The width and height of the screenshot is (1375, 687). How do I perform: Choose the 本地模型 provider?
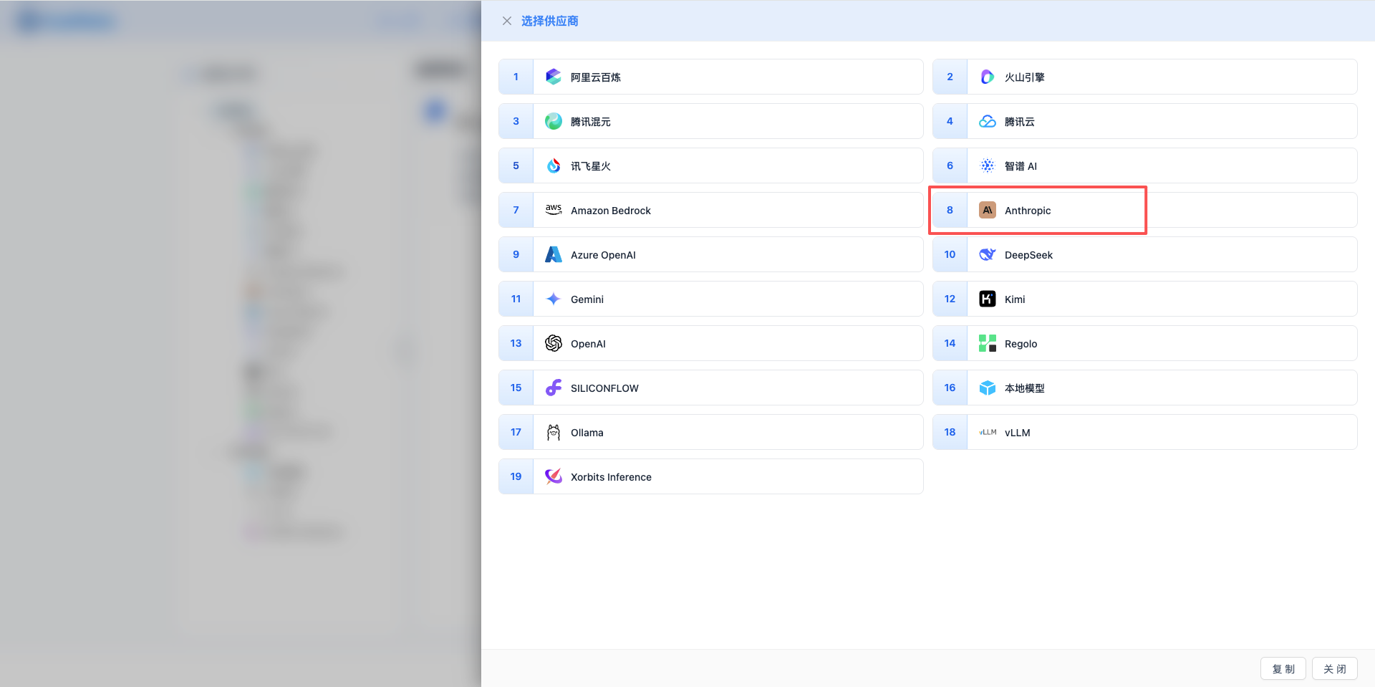[1024, 388]
